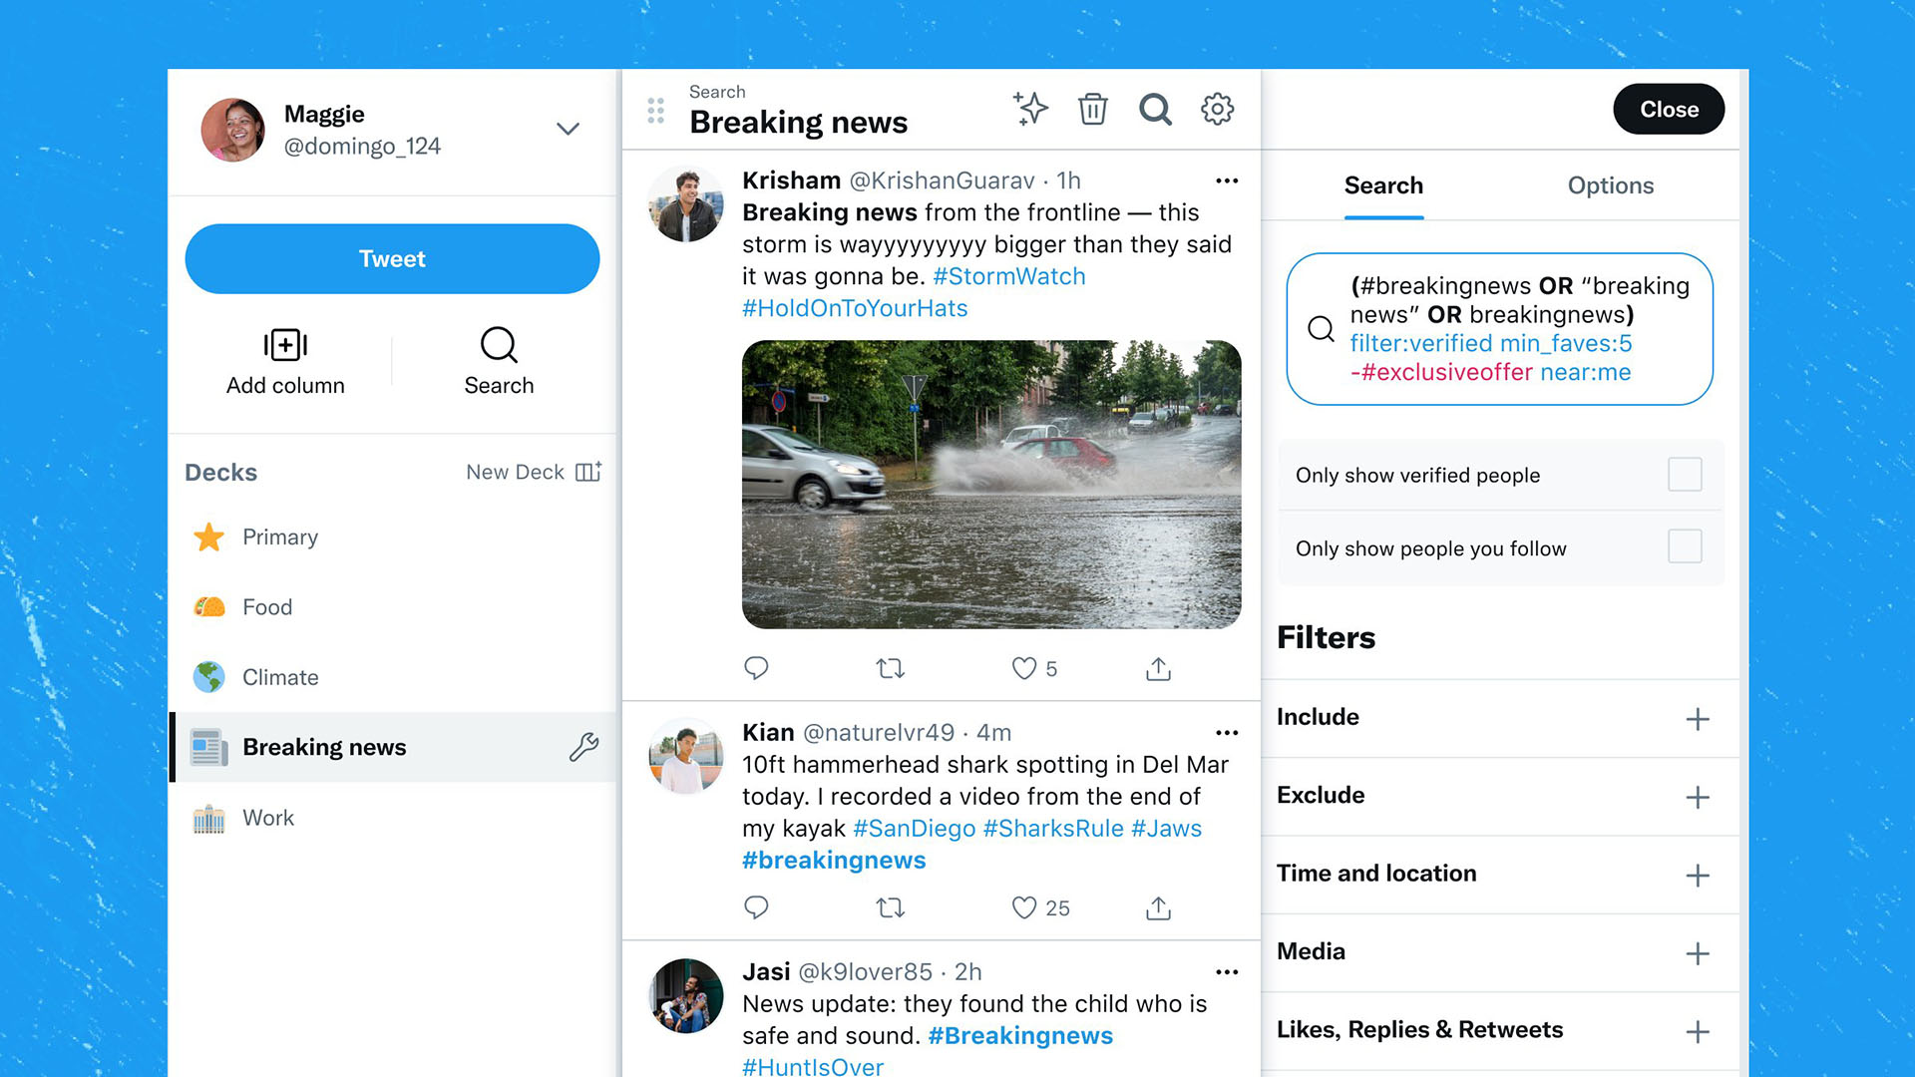Reply to Krisham's tweet
Viewport: 1915px width, 1077px height.
756,668
